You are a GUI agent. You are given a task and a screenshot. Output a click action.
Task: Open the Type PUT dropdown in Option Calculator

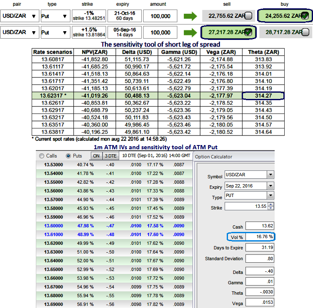(x=271, y=196)
